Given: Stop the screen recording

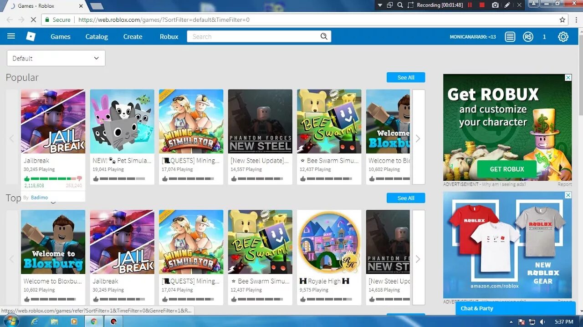Looking at the screenshot, I should point(482,5).
